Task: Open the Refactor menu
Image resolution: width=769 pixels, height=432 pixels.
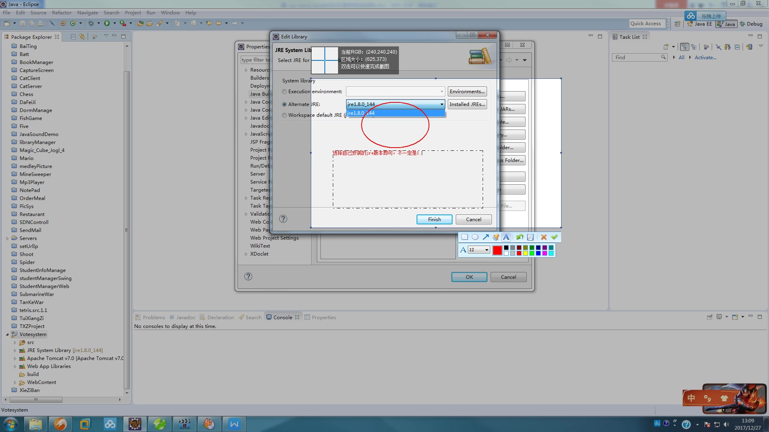Action: point(62,13)
